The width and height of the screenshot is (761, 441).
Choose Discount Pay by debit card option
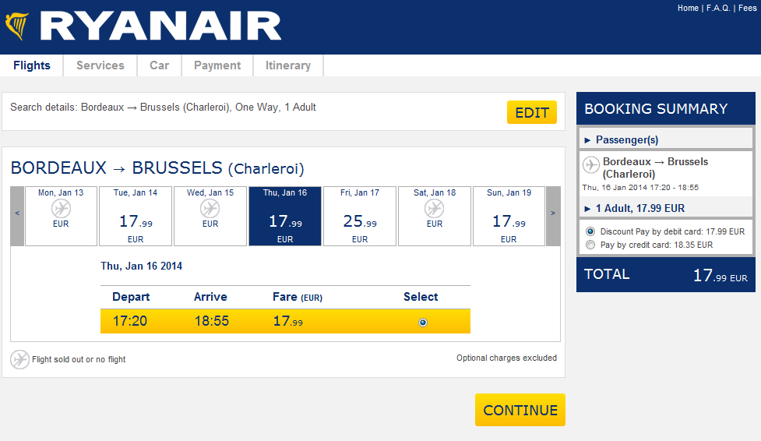tap(590, 231)
